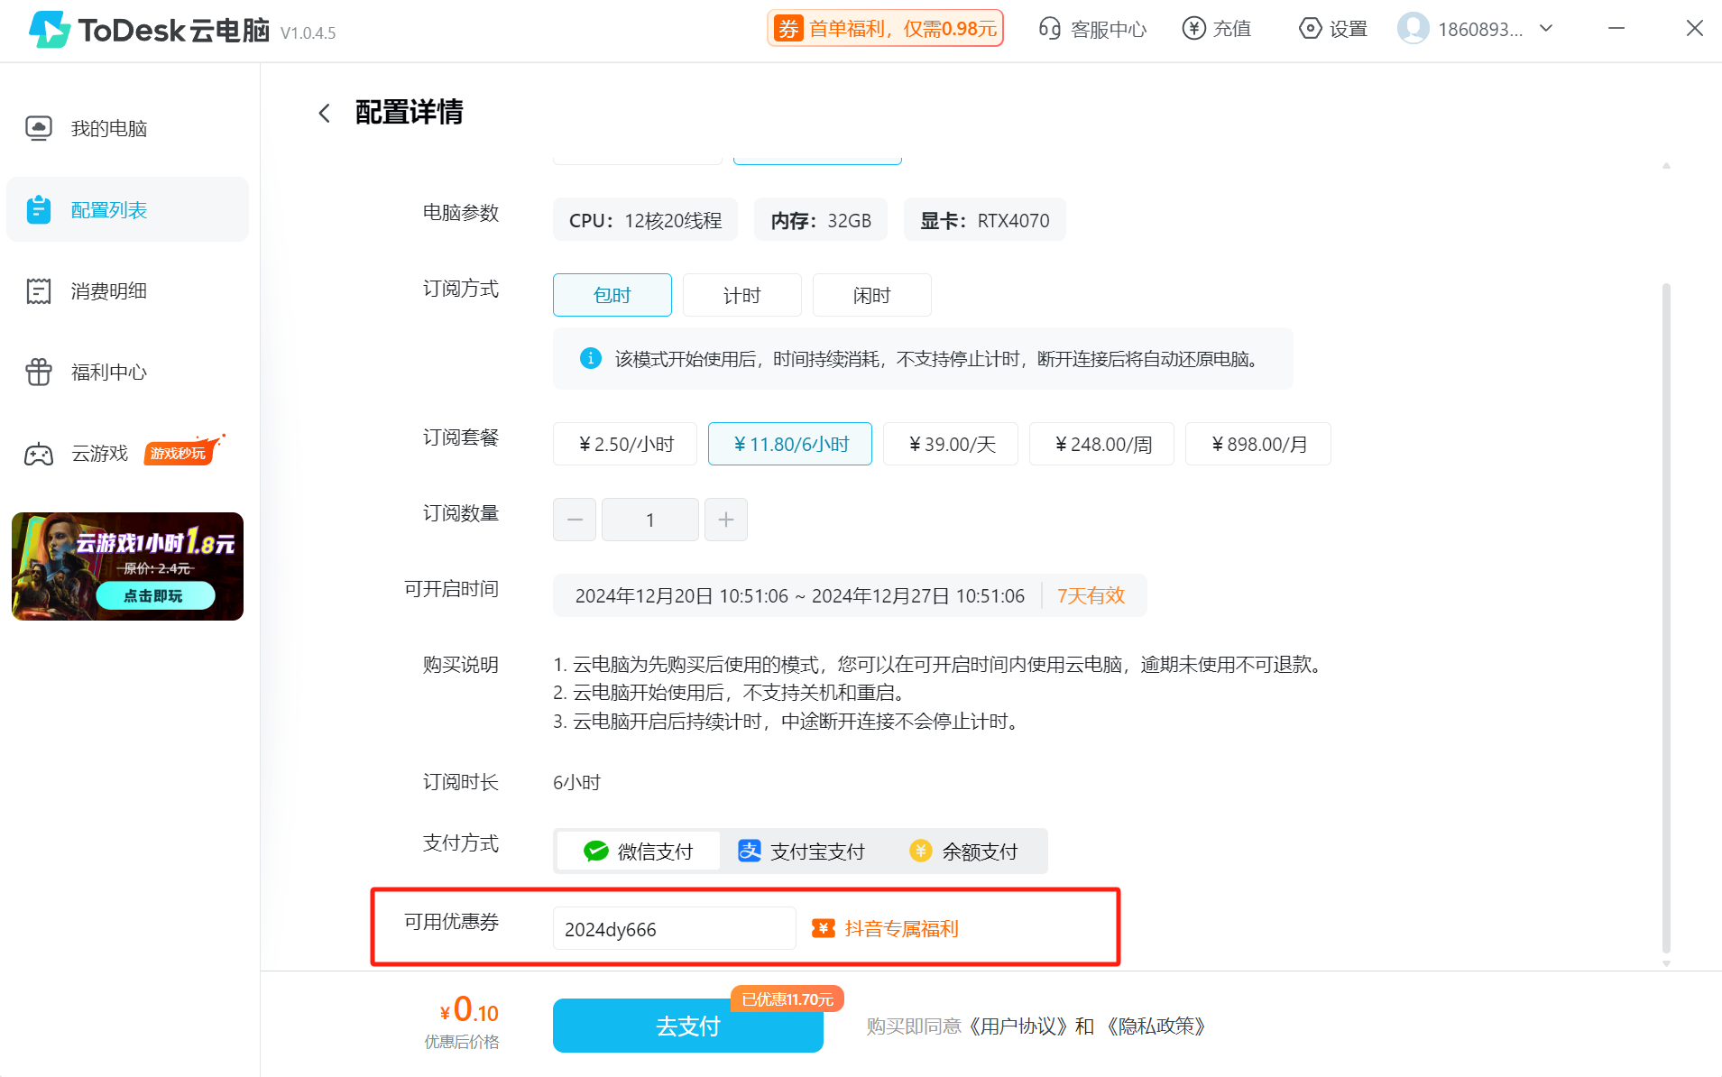Click the CPU: 12核20线程 spec chip
1722x1077 pixels.
click(645, 220)
